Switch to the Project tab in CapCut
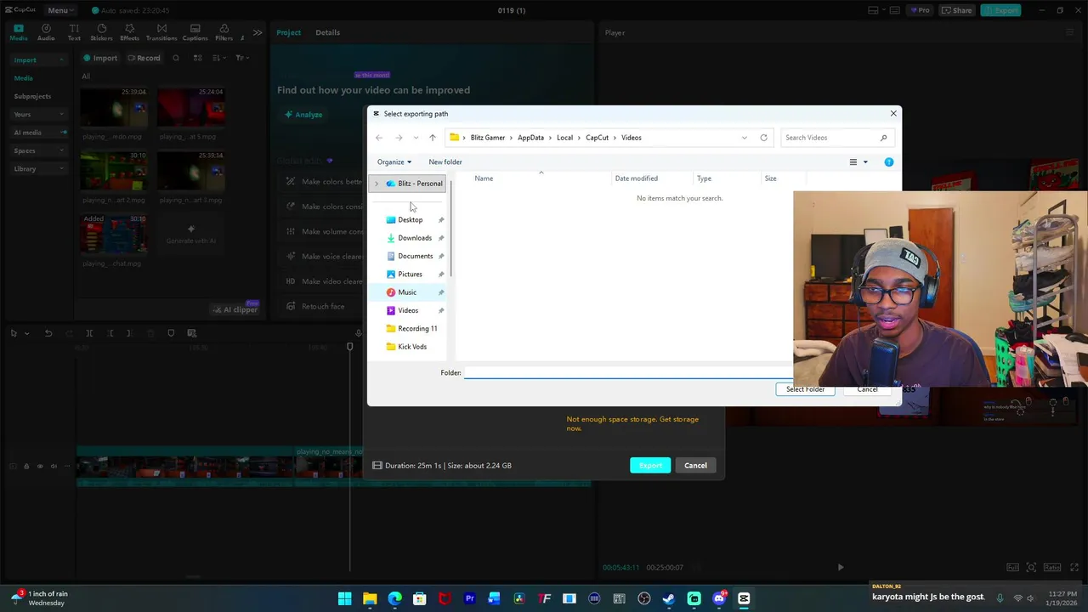The height and width of the screenshot is (612, 1088). point(288,32)
